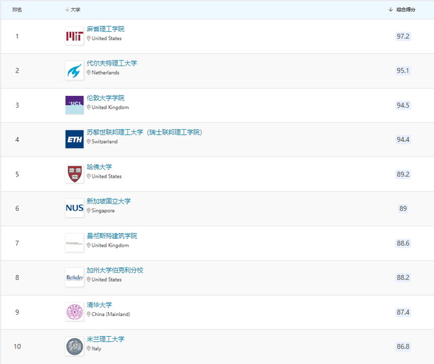Viewport: 434px width, 364px height.
Task: Open the 苏黎世联邦理工大学 link
Action: click(144, 132)
